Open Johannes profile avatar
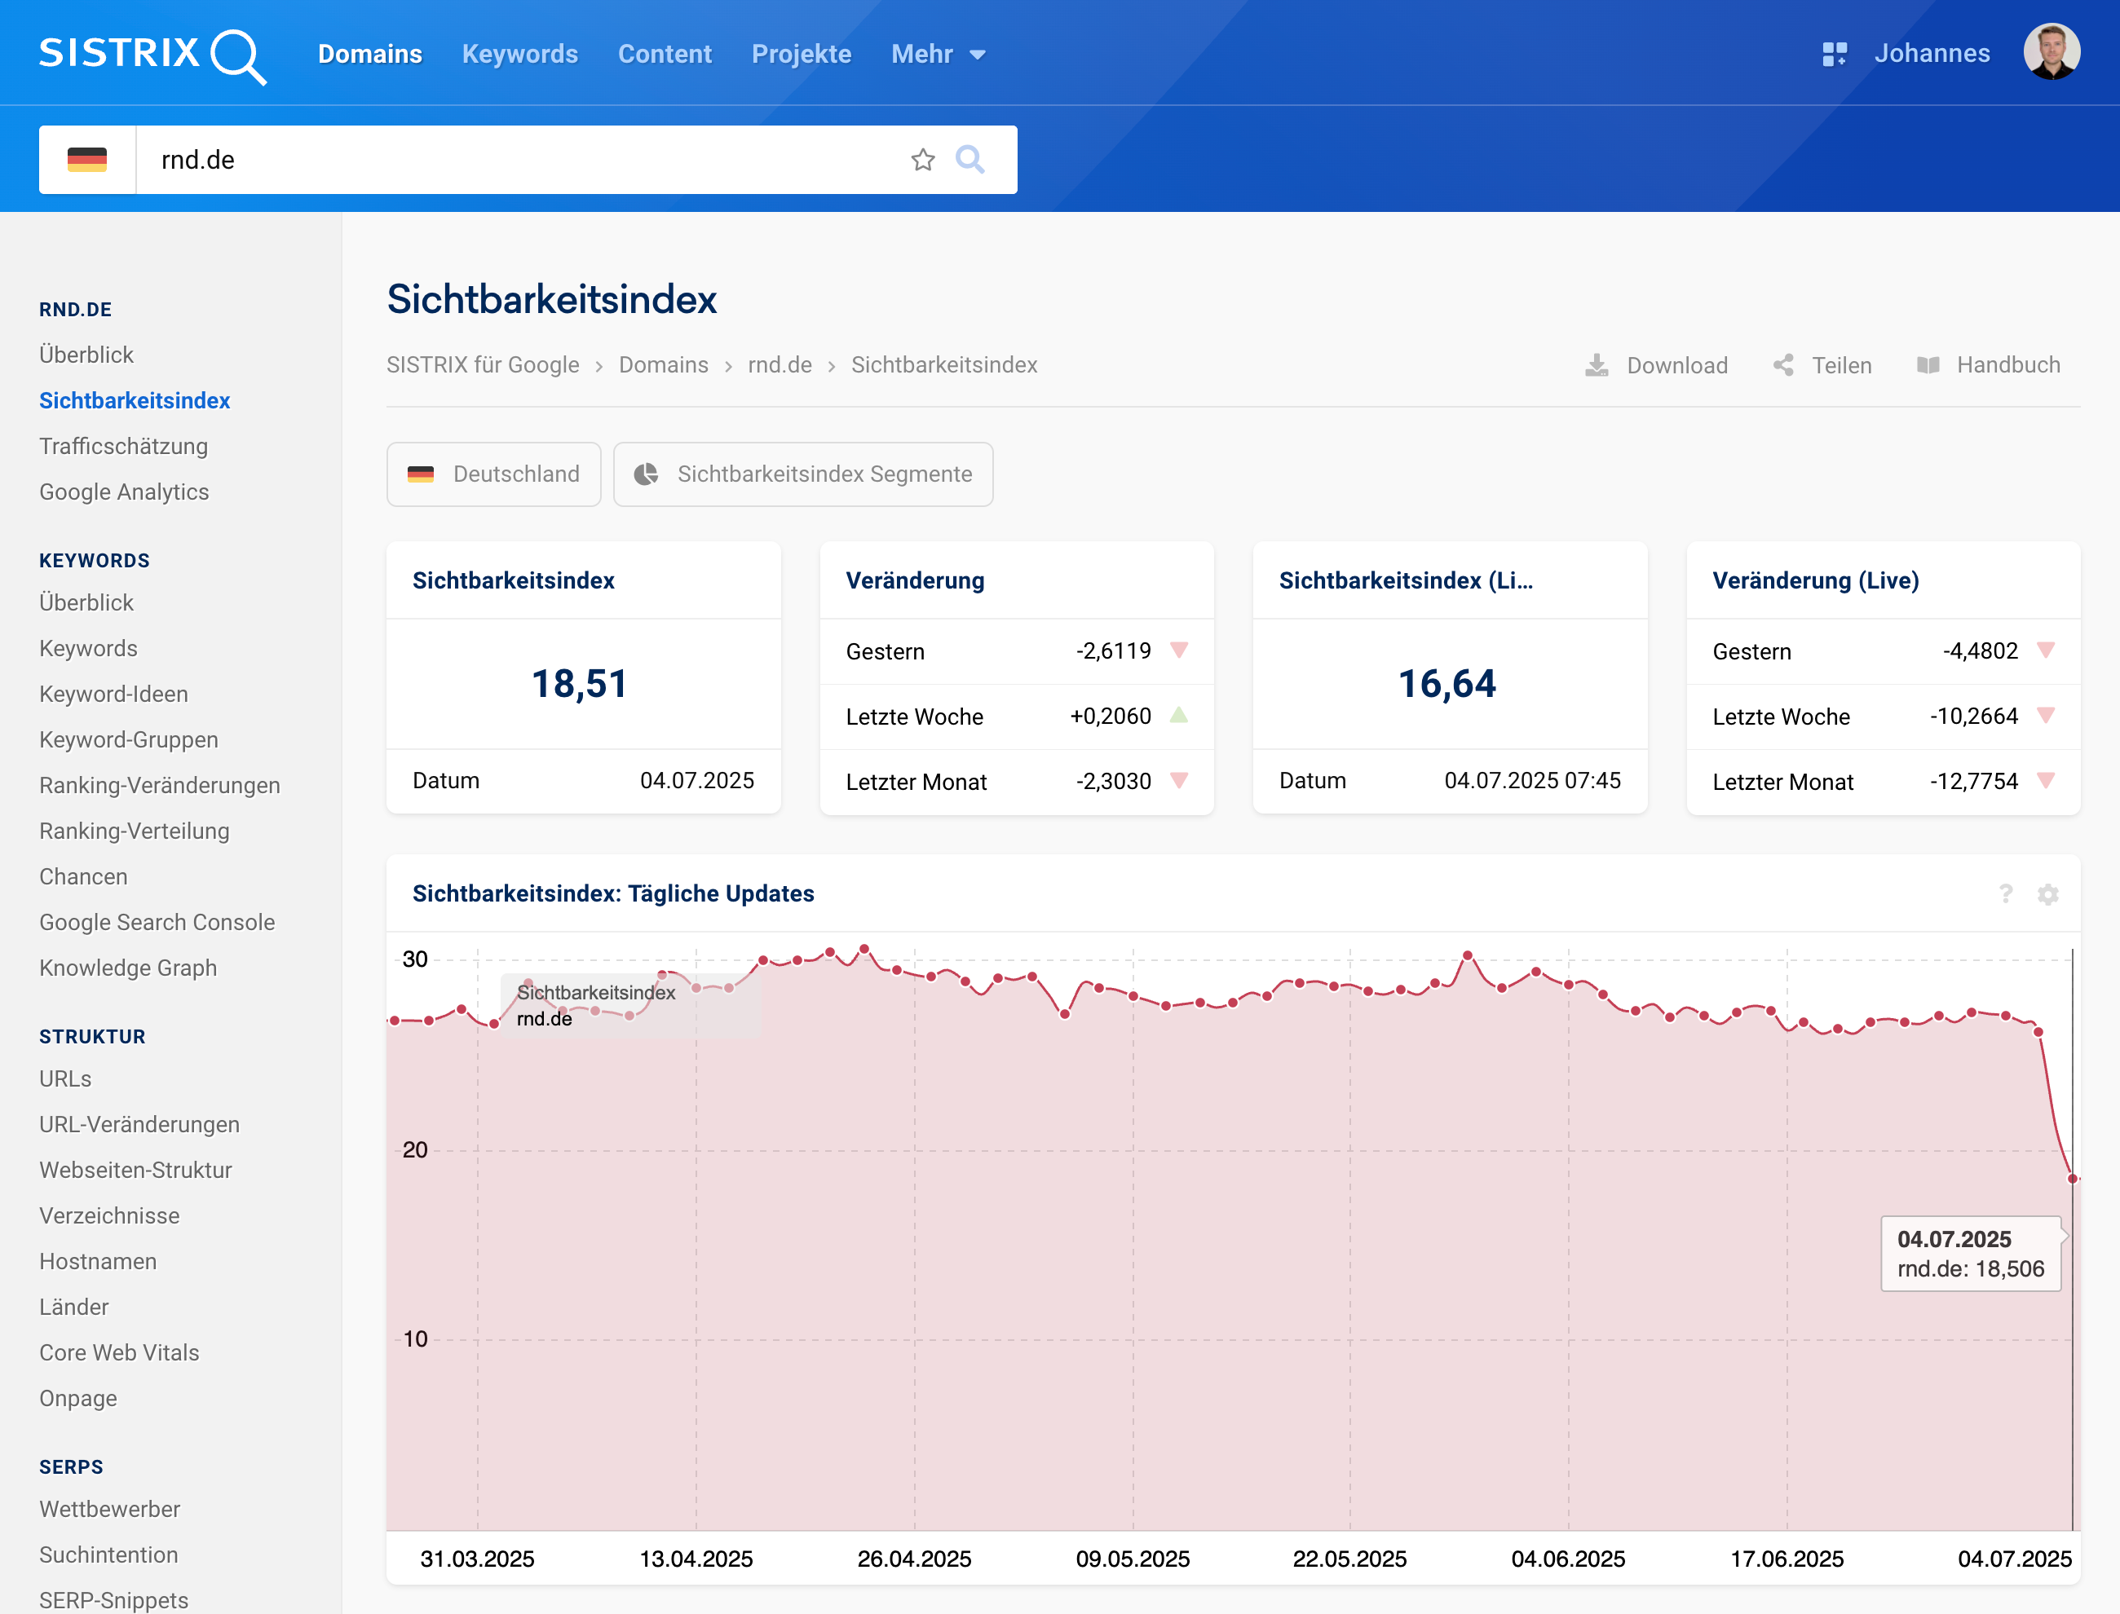 2051,52
